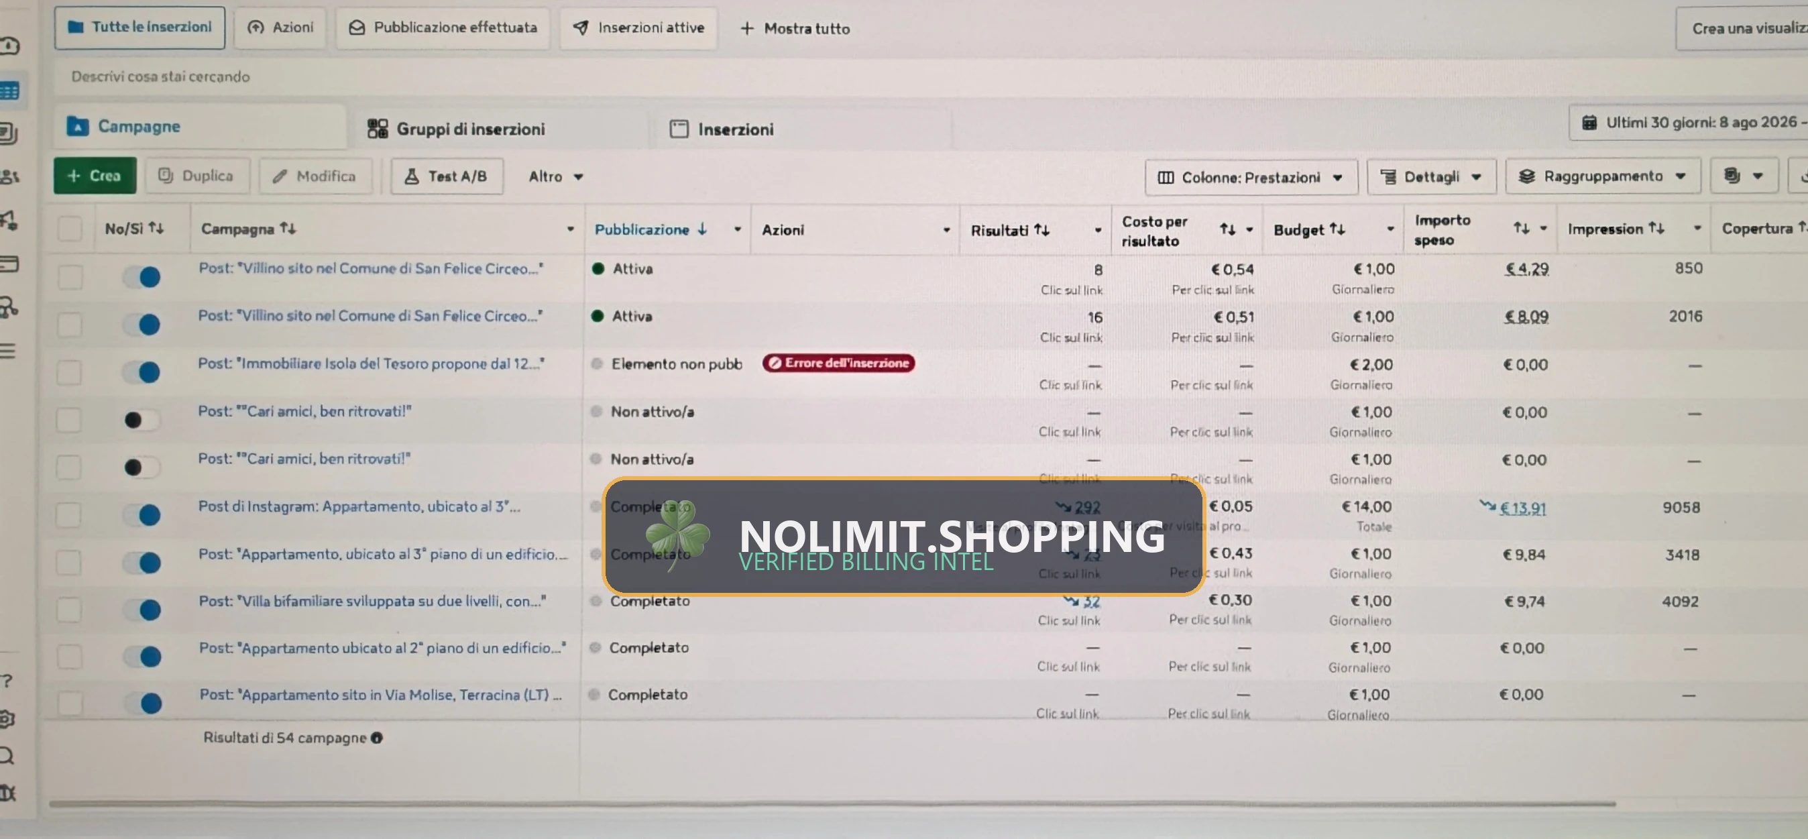The height and width of the screenshot is (839, 1808).
Task: Open the account overview gauge icon in sidebar
Action: click(10, 46)
